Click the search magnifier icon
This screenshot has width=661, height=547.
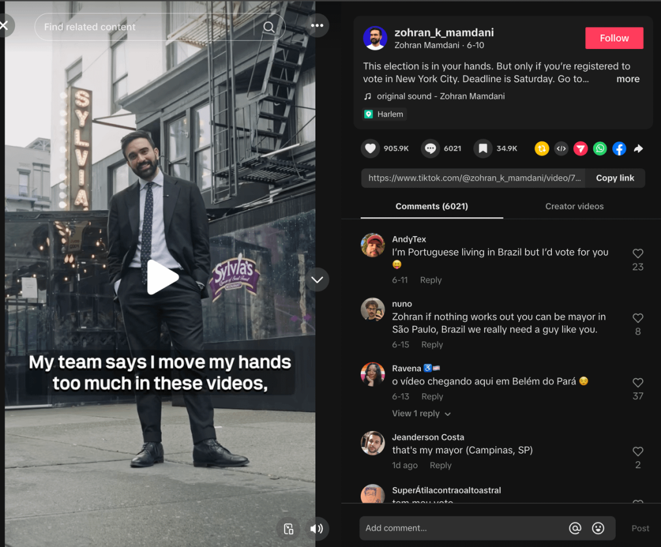[x=269, y=27]
